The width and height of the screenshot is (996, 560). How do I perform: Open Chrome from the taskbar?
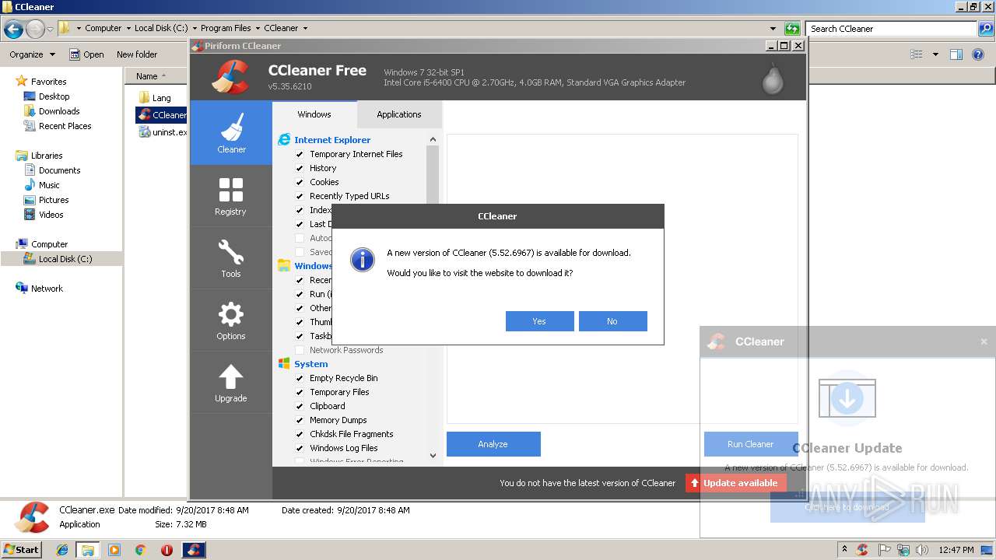point(140,550)
